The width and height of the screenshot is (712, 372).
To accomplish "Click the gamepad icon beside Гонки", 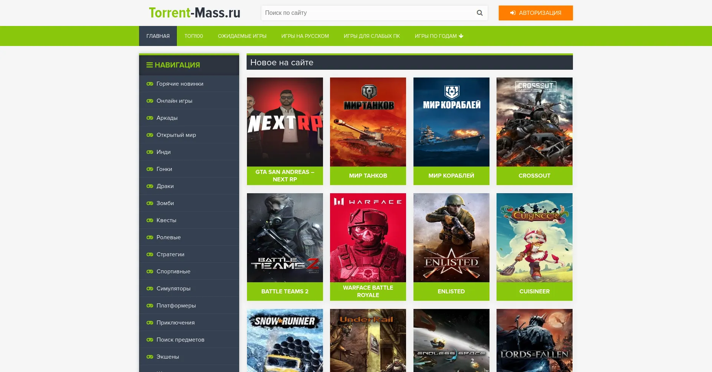I will (x=150, y=169).
